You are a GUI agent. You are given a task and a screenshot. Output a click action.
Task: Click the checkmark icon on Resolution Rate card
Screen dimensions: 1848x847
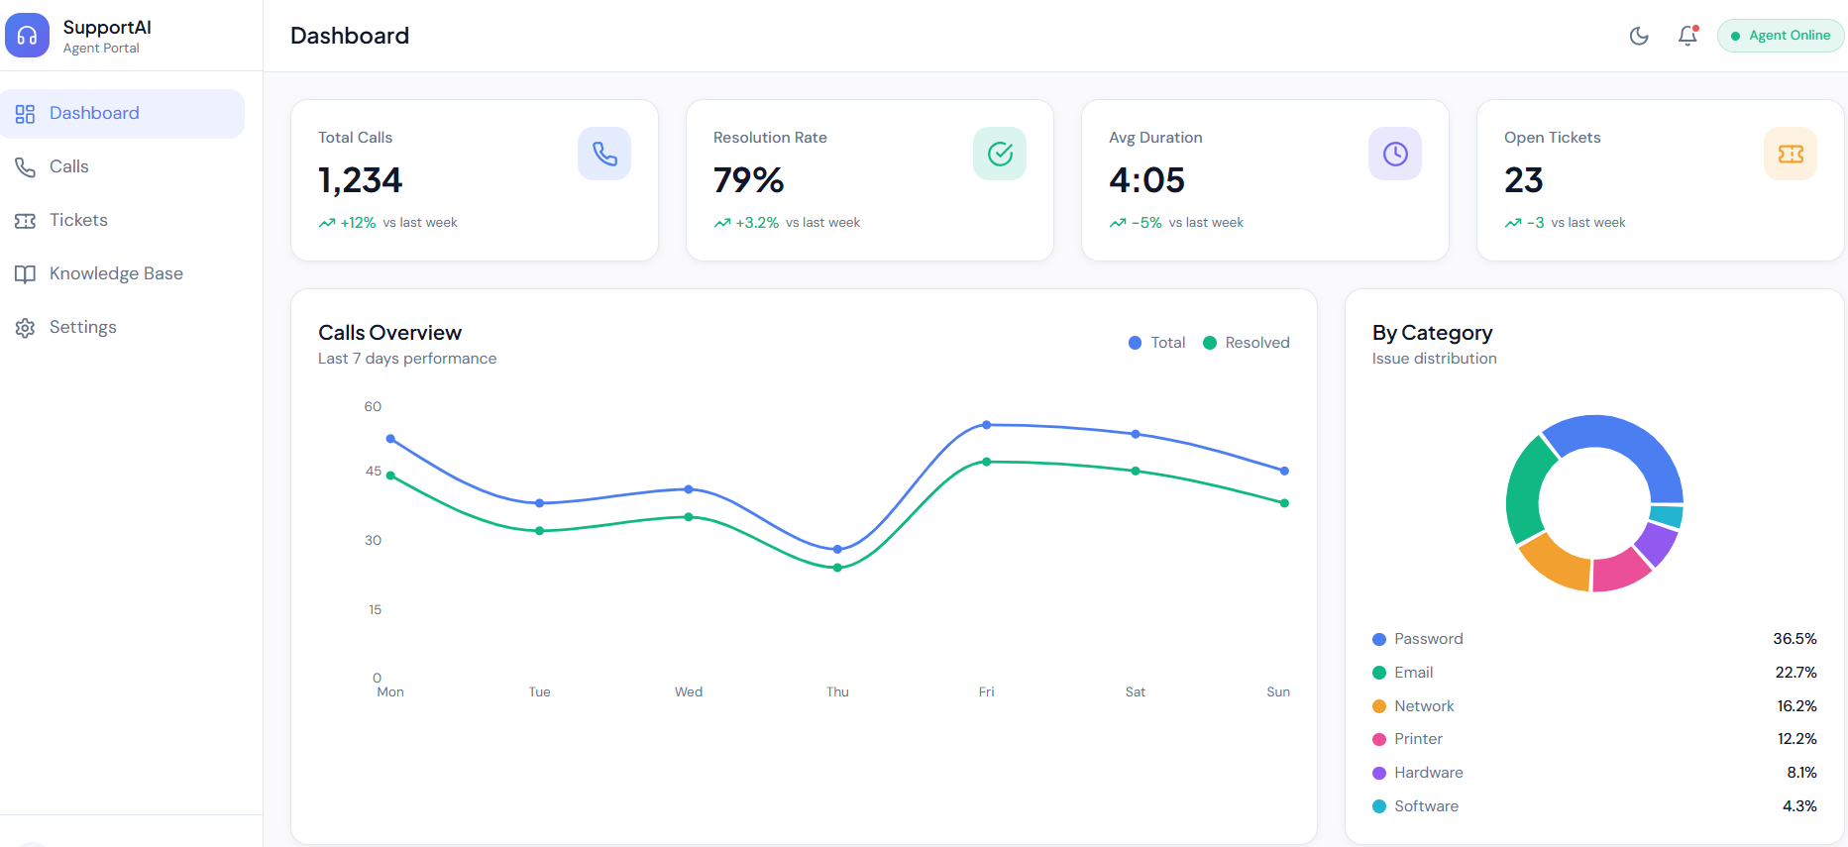click(1000, 154)
